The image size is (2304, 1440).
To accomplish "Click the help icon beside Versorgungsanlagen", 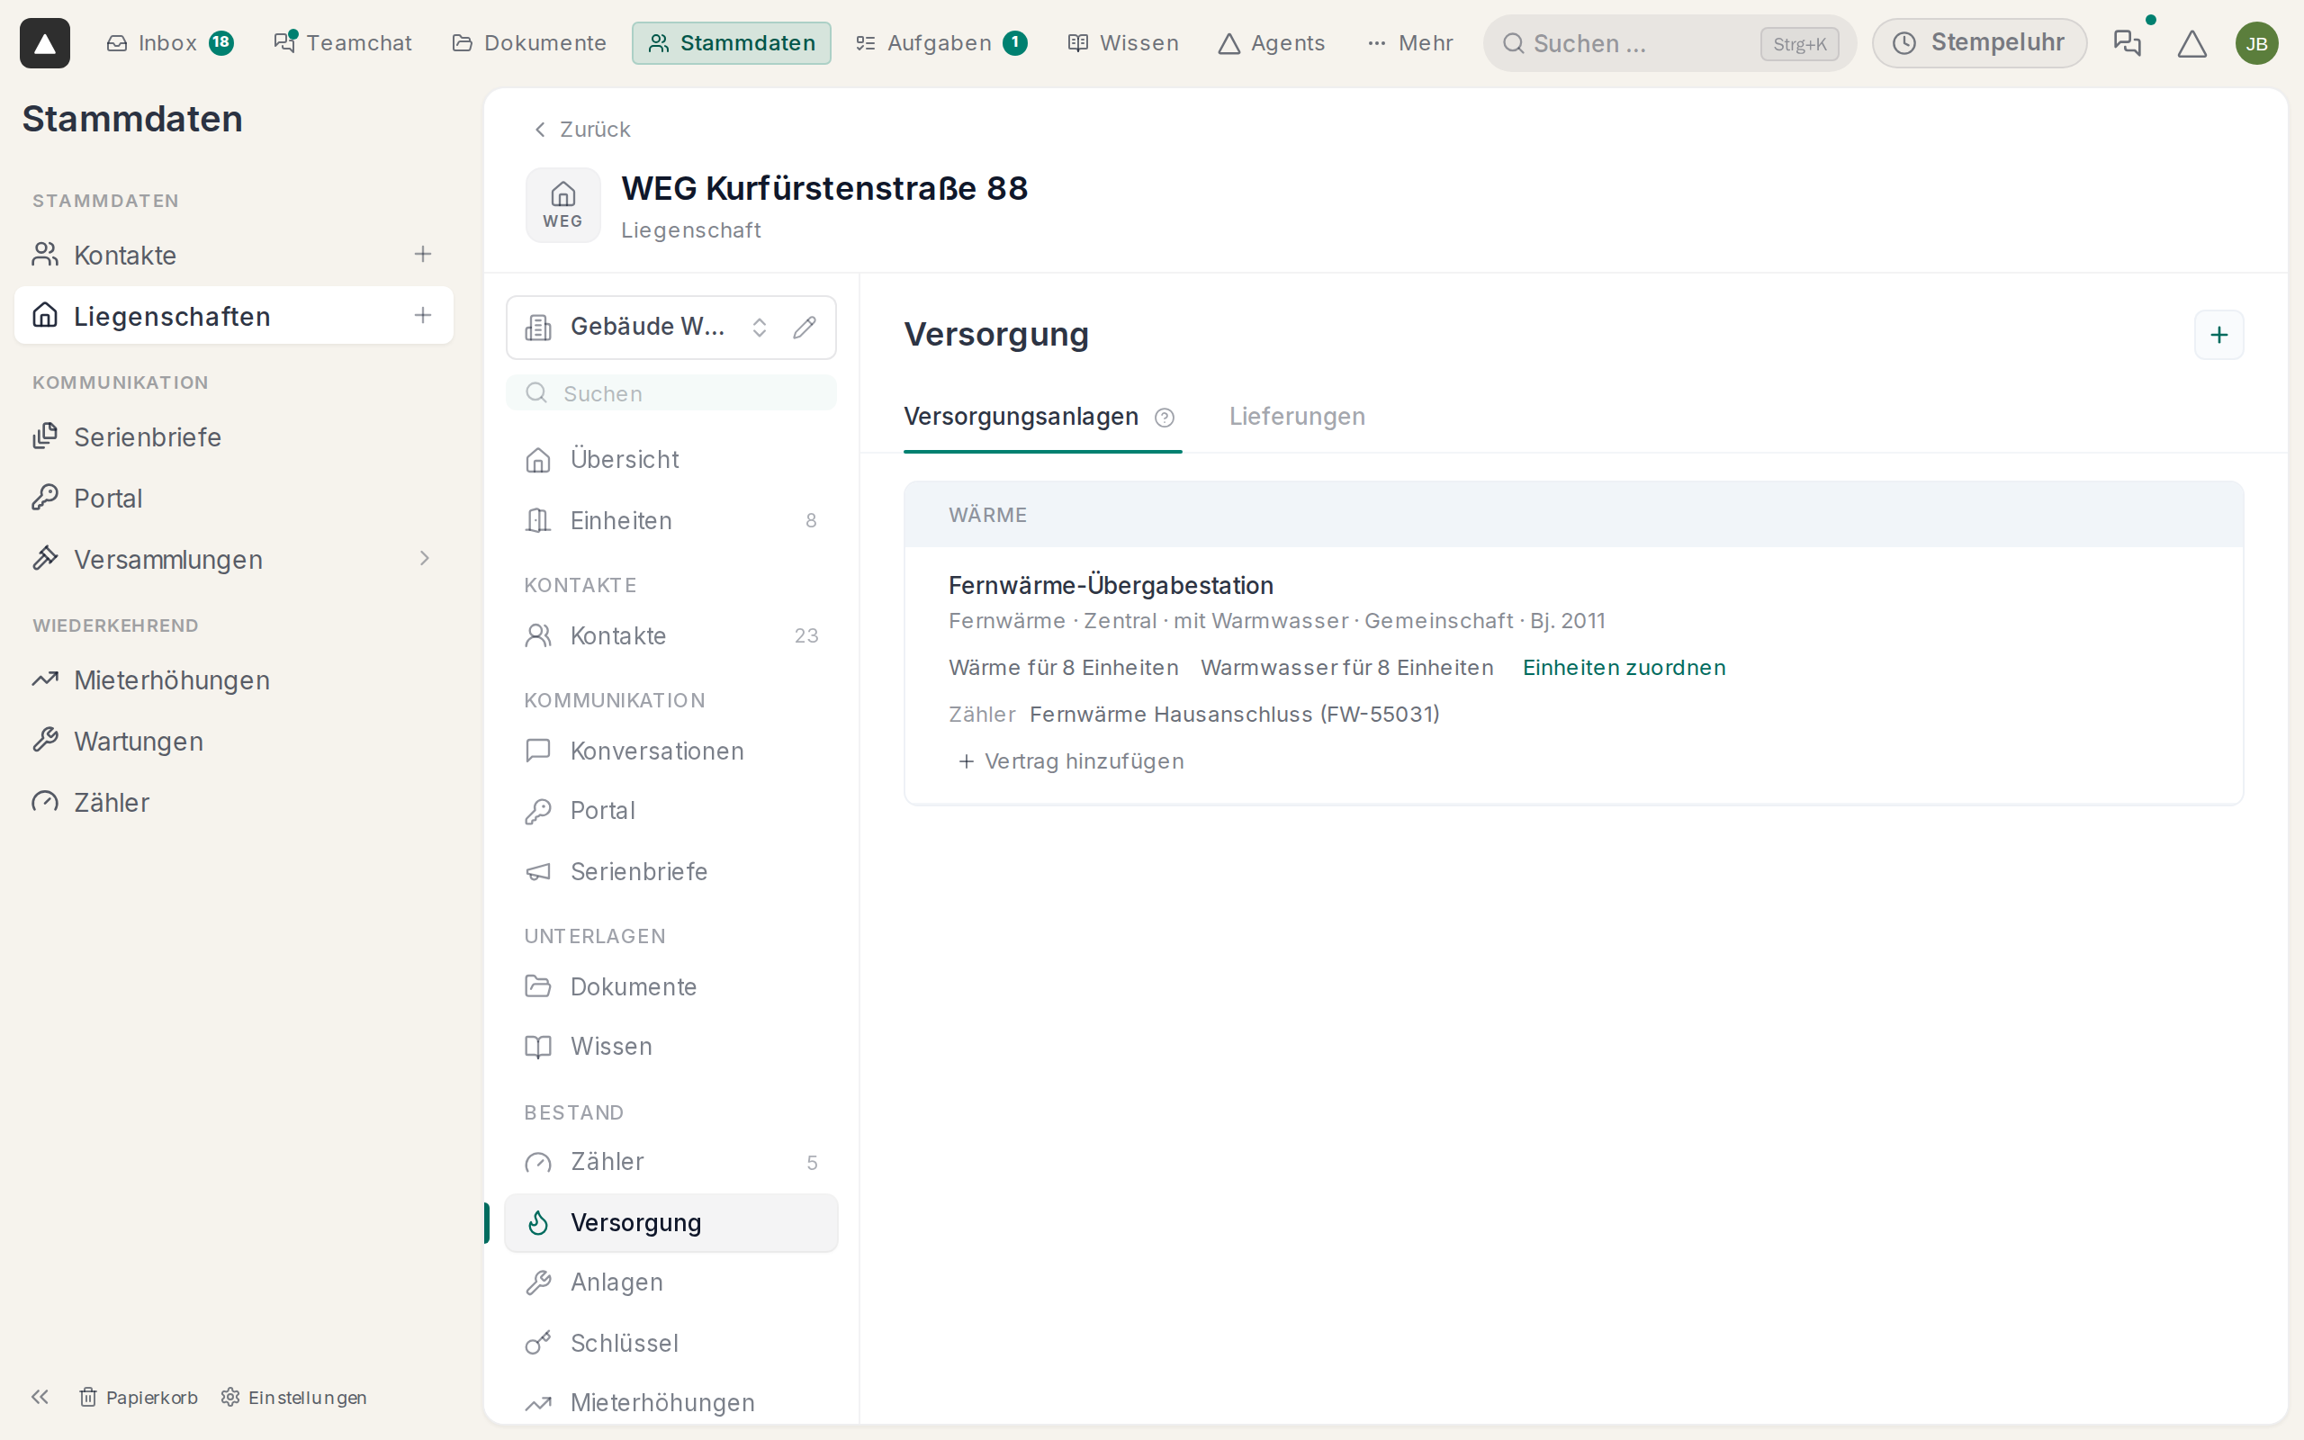I will pos(1165,417).
